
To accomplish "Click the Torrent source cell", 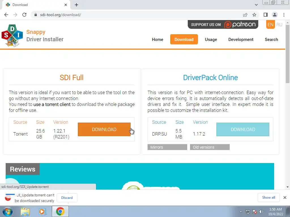I will click(20, 134).
